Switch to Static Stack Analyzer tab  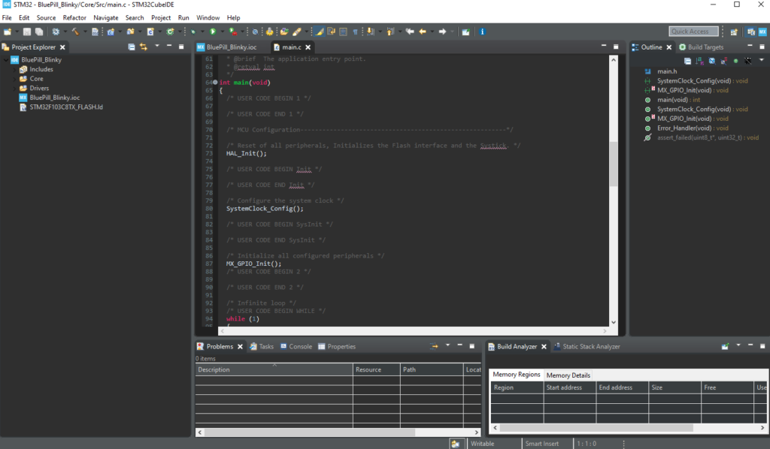[587, 347]
